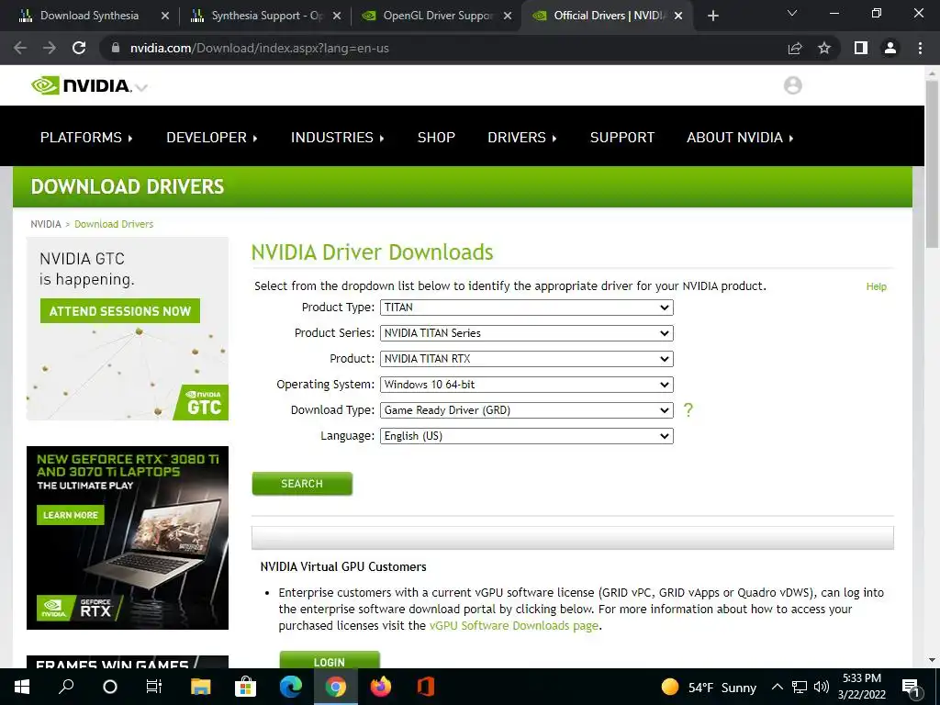The width and height of the screenshot is (940, 705).
Task: Expand the DRIVERS menu
Action: [x=522, y=138]
